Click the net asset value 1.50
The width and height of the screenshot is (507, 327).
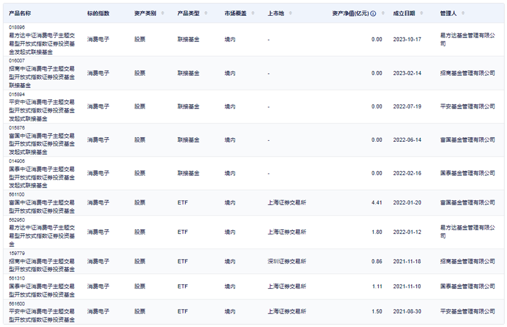point(377,312)
